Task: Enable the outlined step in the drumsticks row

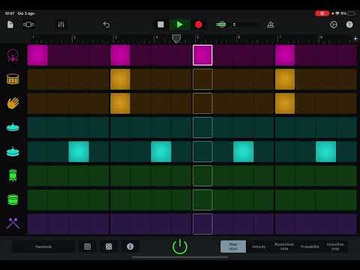Action: 202,224
